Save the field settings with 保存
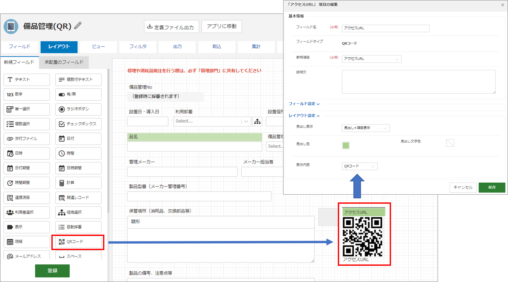The image size is (508, 282). click(492, 187)
